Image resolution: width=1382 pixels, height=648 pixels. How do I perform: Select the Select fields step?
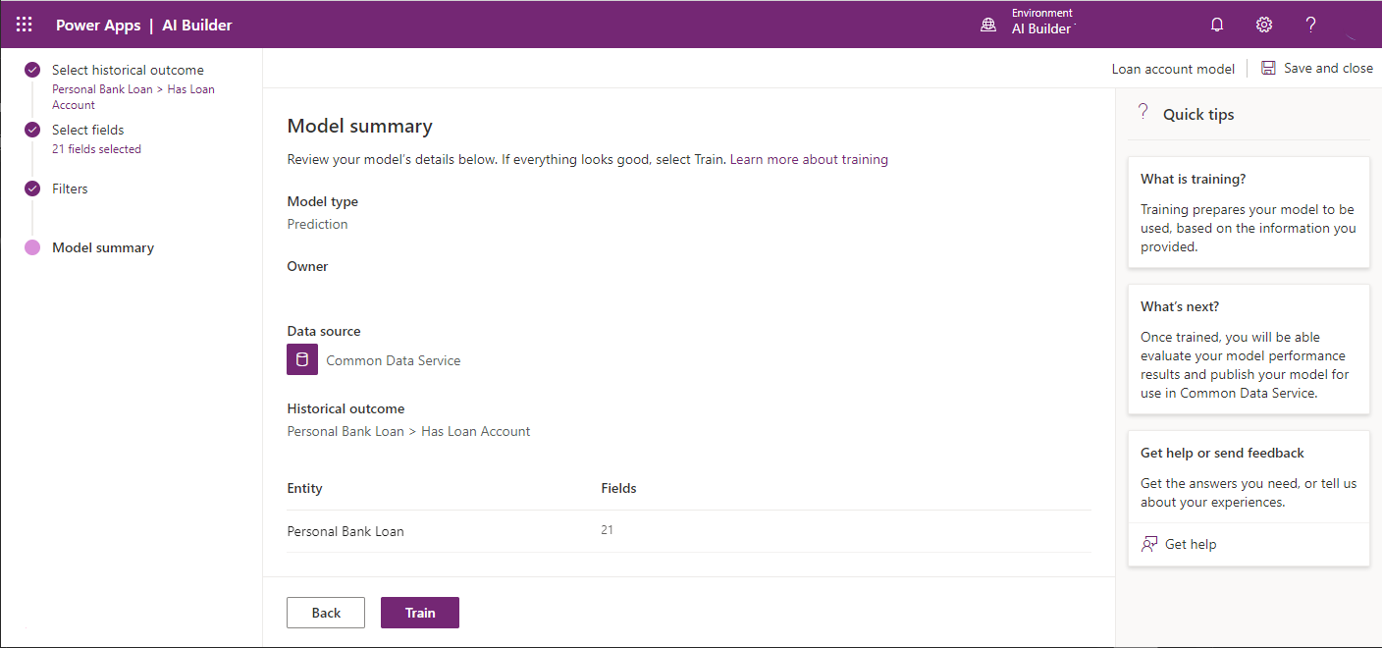click(88, 130)
